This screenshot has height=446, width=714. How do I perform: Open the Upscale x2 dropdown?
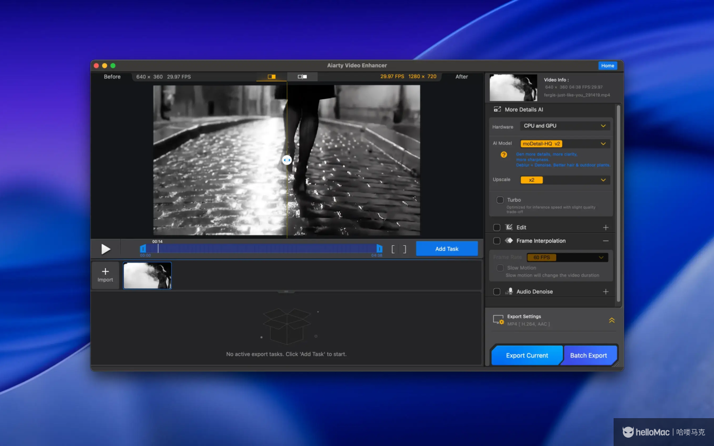point(565,180)
